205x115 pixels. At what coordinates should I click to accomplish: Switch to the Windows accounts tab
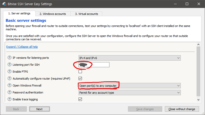click(x=53, y=14)
